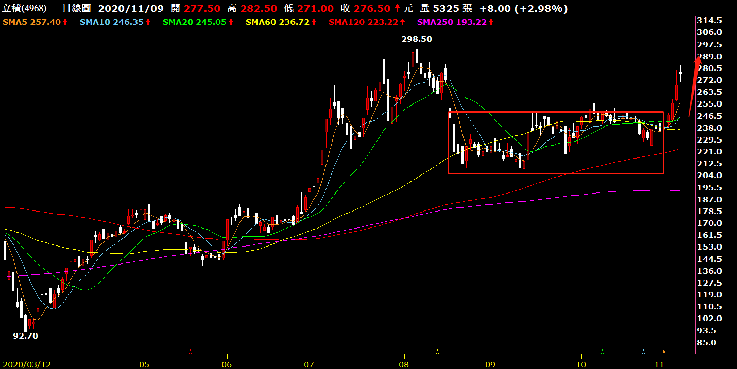This screenshot has width=737, height=369.
Task: Click the green triangle marker in October
Action: point(602,352)
